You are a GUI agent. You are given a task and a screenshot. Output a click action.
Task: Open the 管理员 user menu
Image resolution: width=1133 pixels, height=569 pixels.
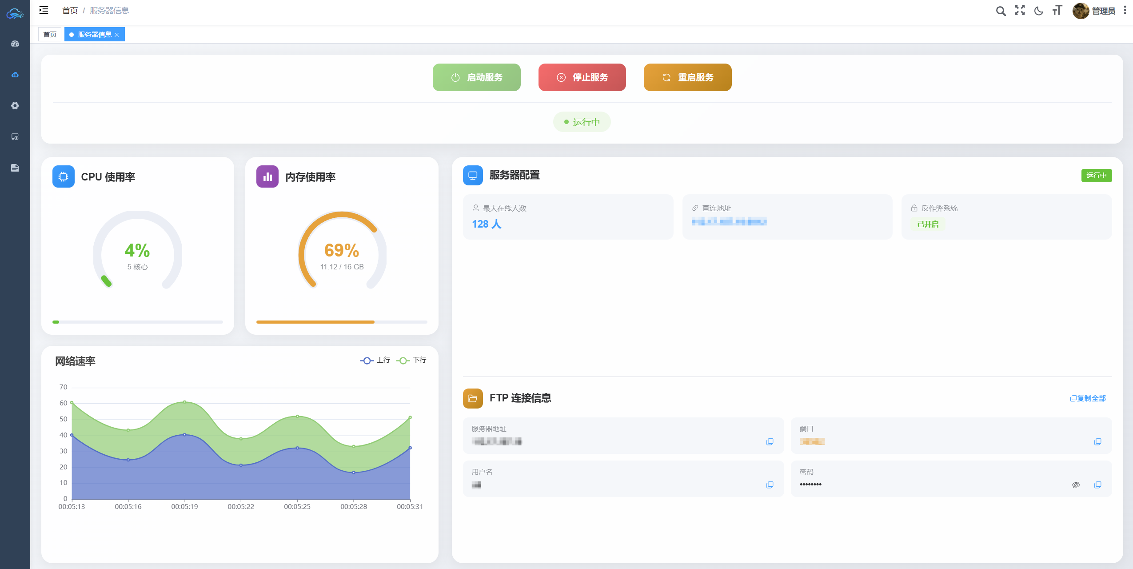coord(1104,11)
